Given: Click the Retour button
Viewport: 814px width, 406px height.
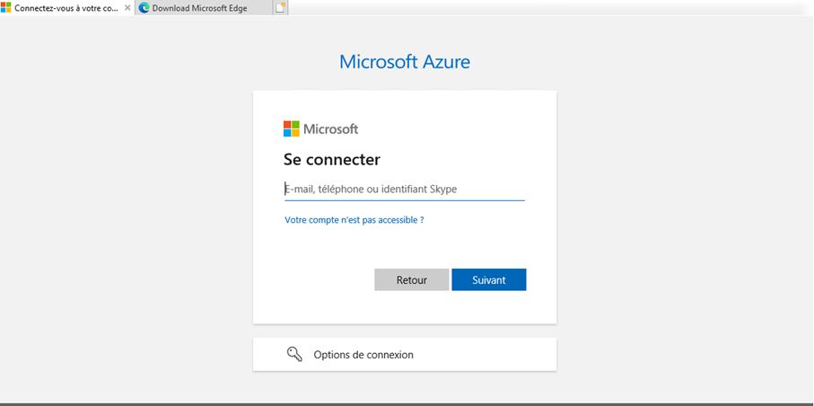Looking at the screenshot, I should point(412,279).
